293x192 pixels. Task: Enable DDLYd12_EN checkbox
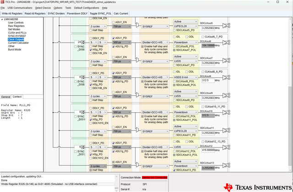click(x=91, y=158)
